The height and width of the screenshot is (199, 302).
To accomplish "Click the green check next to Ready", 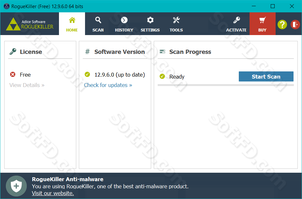I will [162, 76].
